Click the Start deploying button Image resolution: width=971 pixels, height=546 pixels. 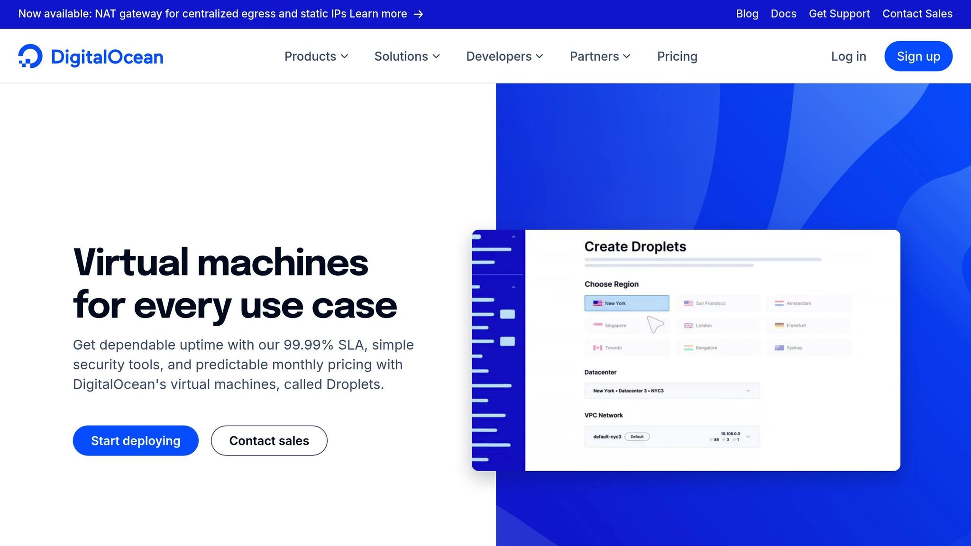(x=136, y=440)
